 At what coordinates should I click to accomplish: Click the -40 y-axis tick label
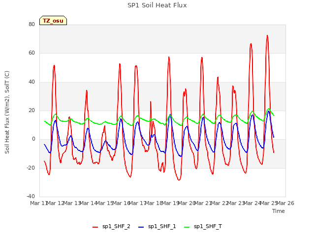click(31, 196)
